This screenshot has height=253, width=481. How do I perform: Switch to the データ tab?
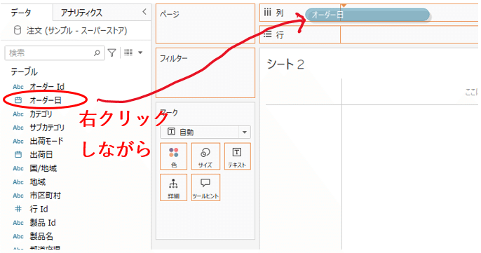click(x=21, y=13)
